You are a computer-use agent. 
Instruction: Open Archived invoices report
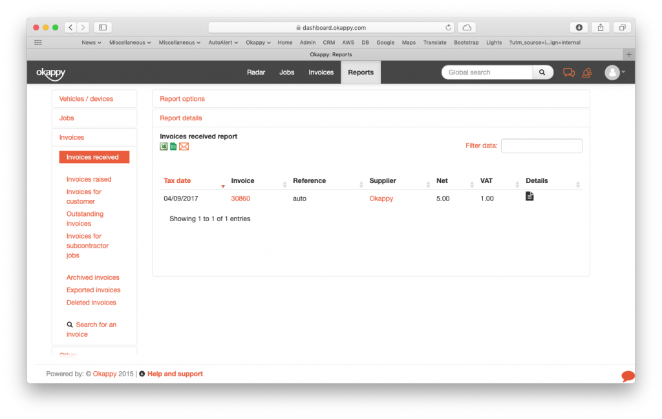click(x=93, y=277)
